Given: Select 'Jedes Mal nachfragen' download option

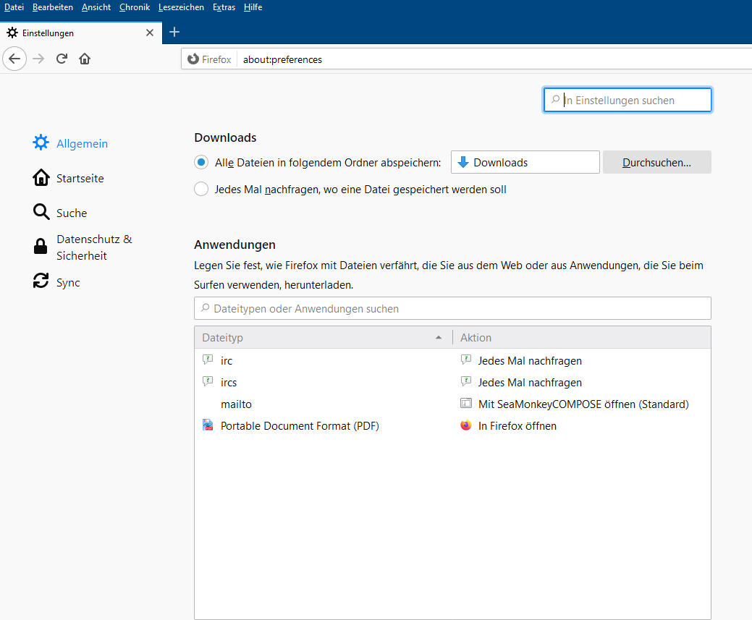Looking at the screenshot, I should (x=201, y=190).
